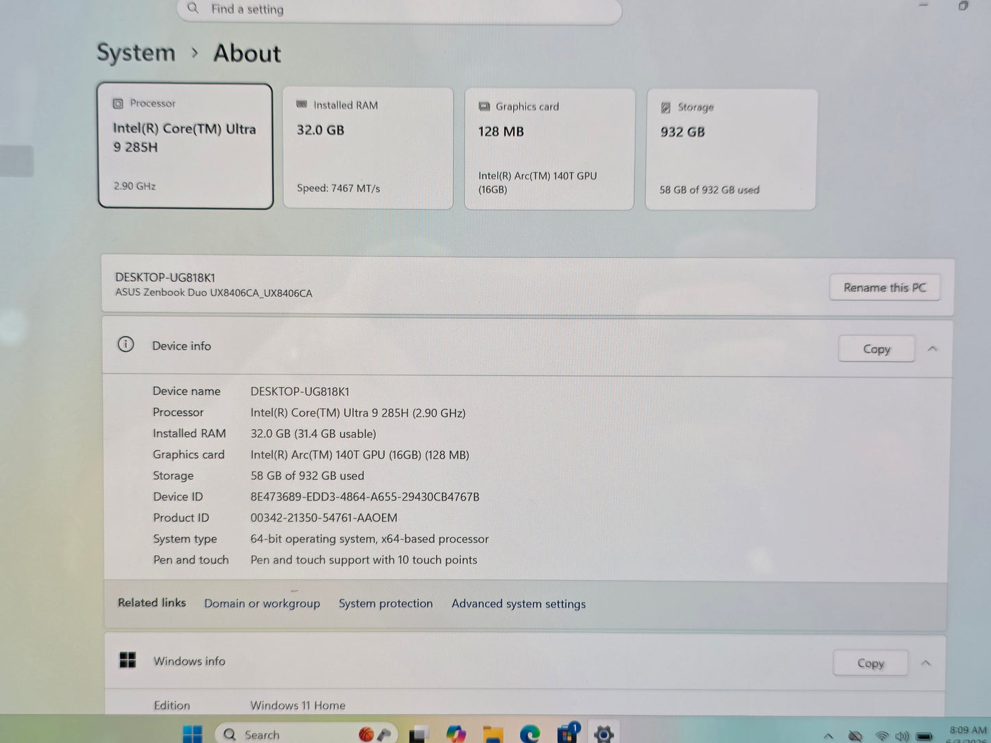
Task: Collapse the Windows info section
Action: (926, 663)
